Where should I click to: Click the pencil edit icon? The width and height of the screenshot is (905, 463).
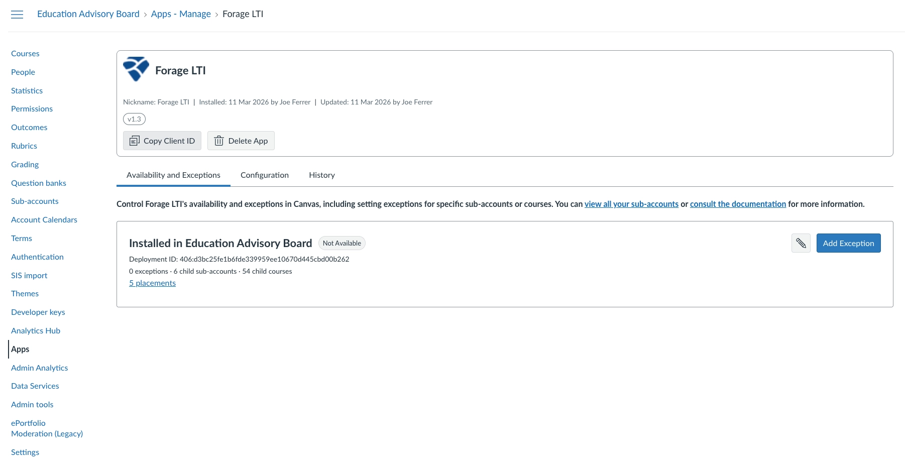(801, 243)
